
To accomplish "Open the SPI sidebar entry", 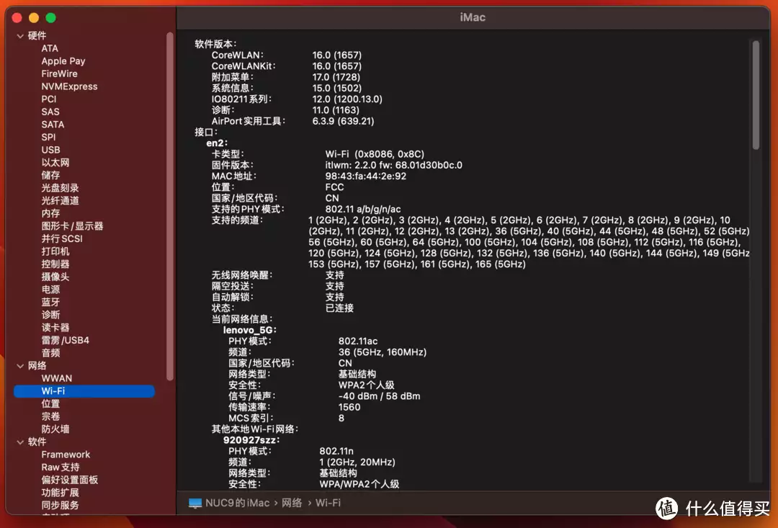I will pos(48,137).
